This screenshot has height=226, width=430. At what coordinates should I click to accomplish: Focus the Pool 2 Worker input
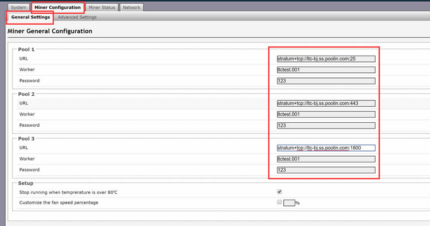[x=326, y=114]
